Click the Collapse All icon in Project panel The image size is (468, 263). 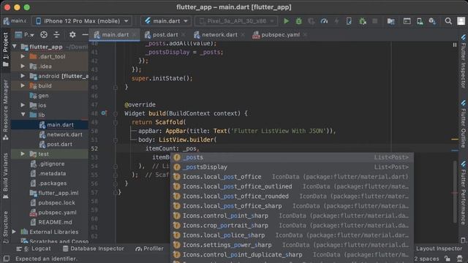(56, 34)
